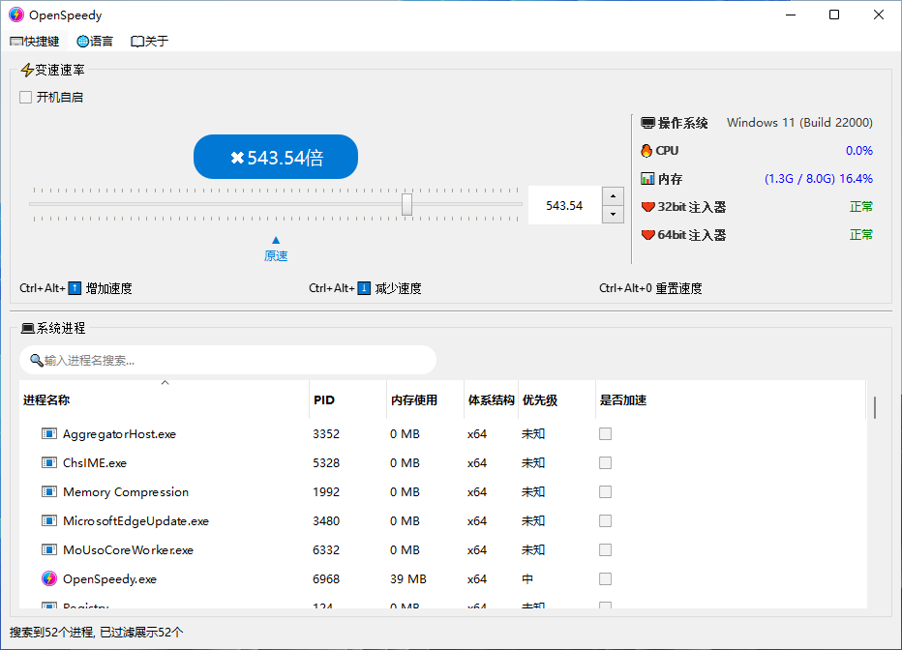The height and width of the screenshot is (650, 902).
Task: Click the ChsIME.exe process icon
Action: tap(49, 462)
